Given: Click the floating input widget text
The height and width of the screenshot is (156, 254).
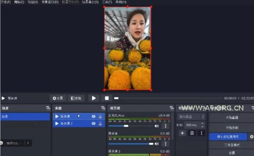Looking at the screenshot, I should (x=13, y=143).
